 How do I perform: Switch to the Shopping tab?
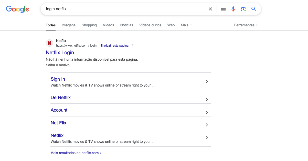coord(89,25)
